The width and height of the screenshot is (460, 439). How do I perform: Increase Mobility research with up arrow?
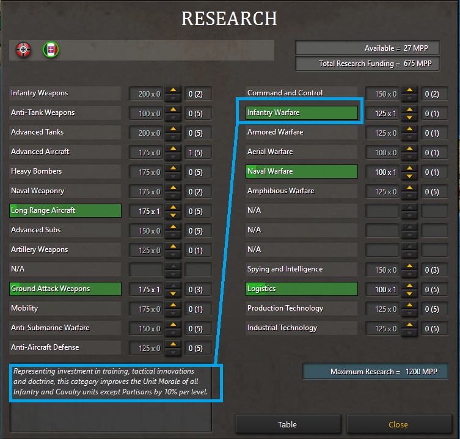[173, 305]
